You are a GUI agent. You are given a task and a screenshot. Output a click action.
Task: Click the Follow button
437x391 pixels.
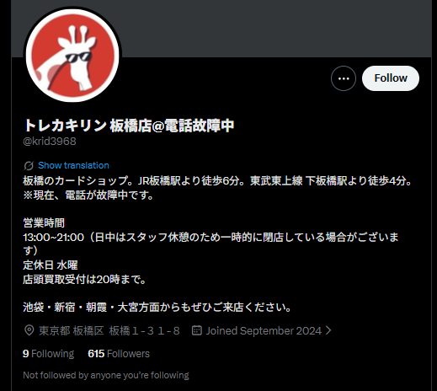pyautogui.click(x=391, y=78)
